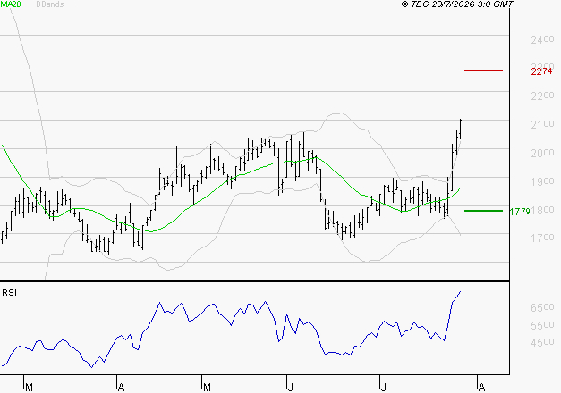Click the 2000 price axis label
561x393 pixels.
542,153
